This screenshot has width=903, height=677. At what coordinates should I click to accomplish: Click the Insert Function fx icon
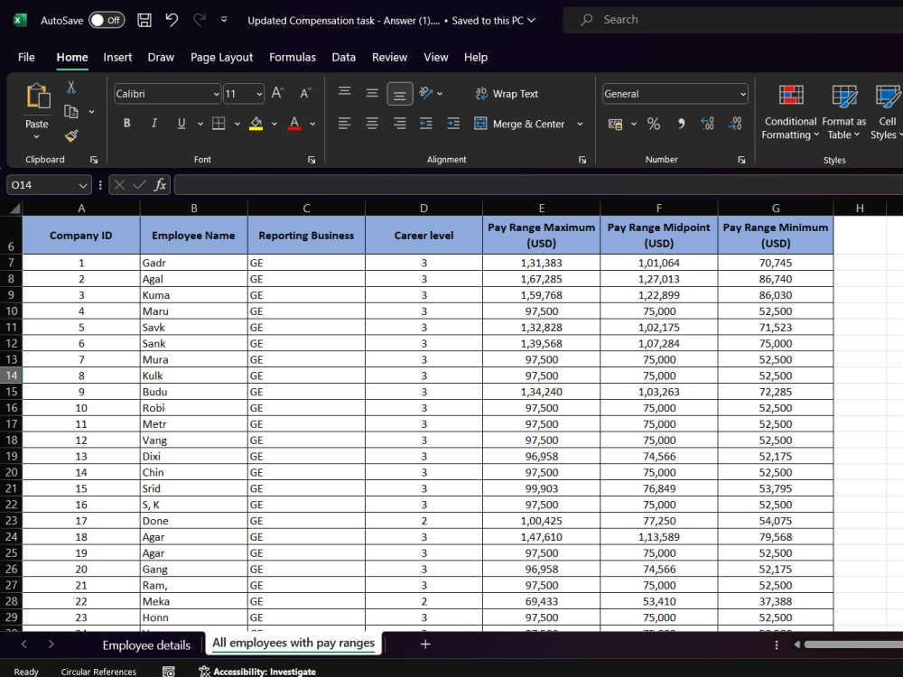160,184
